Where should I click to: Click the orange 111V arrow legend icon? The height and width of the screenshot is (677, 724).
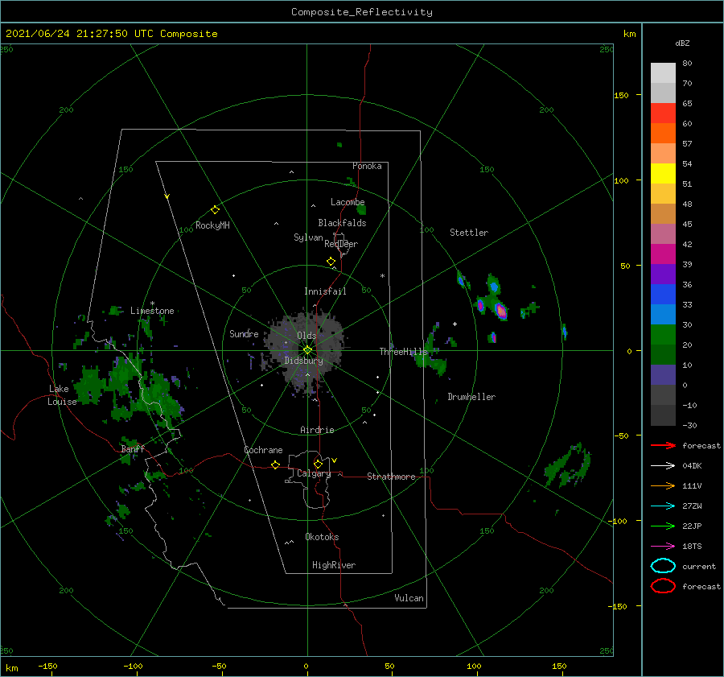(663, 485)
